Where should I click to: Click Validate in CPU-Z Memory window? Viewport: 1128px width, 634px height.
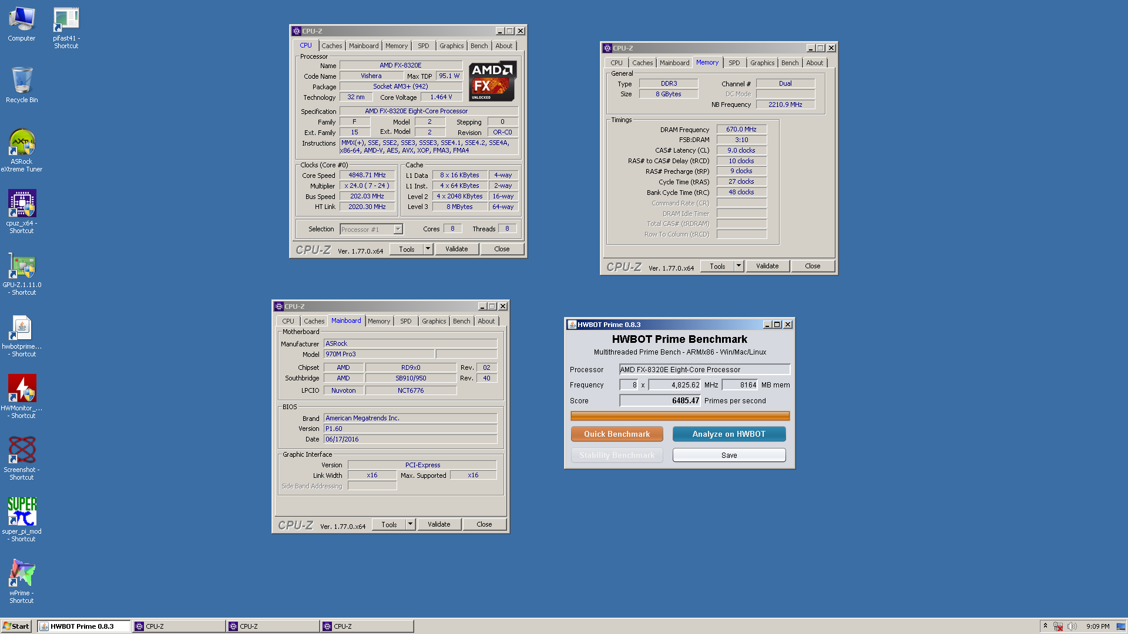767,266
